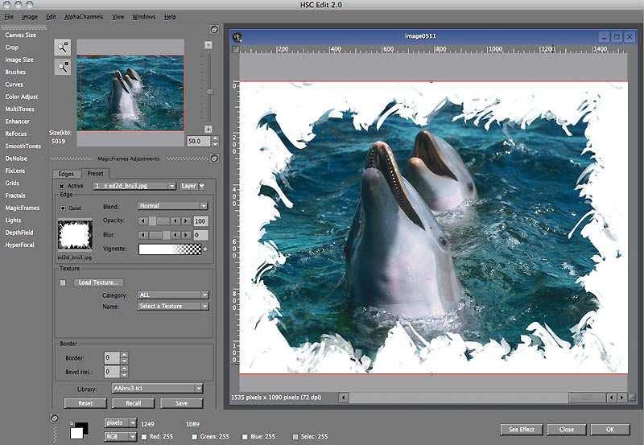Enable the texture checkbox beside Load Texture
The height and width of the screenshot is (445, 644).
pyautogui.click(x=64, y=282)
